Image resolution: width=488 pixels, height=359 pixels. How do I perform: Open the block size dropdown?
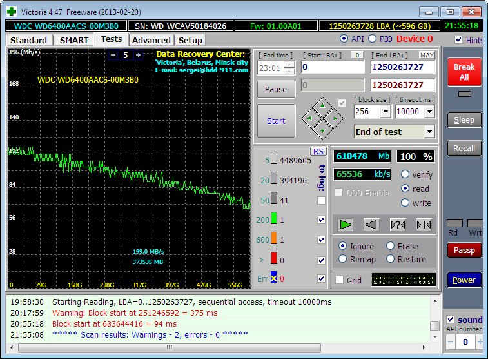(386, 112)
